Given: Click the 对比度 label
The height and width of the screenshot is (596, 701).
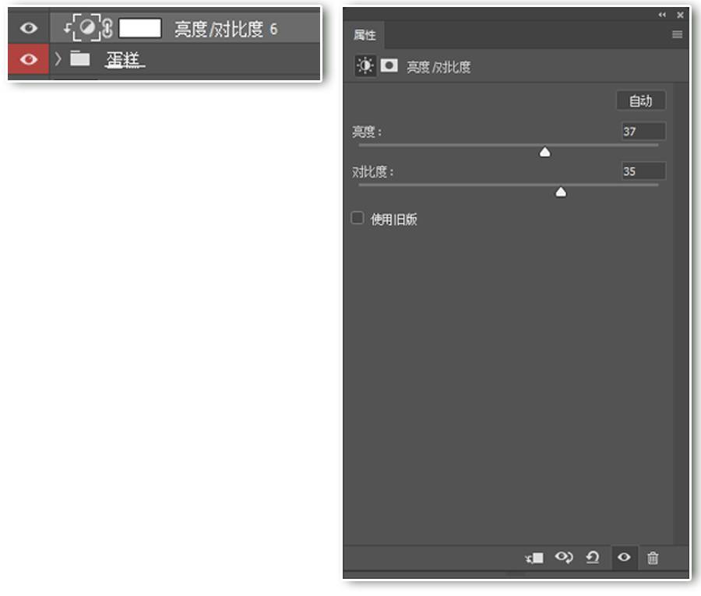Looking at the screenshot, I should pos(372,171).
